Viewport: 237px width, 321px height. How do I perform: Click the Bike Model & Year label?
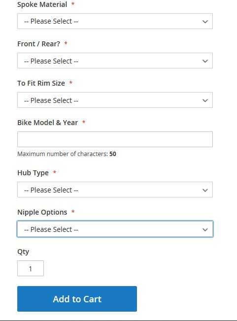click(47, 123)
